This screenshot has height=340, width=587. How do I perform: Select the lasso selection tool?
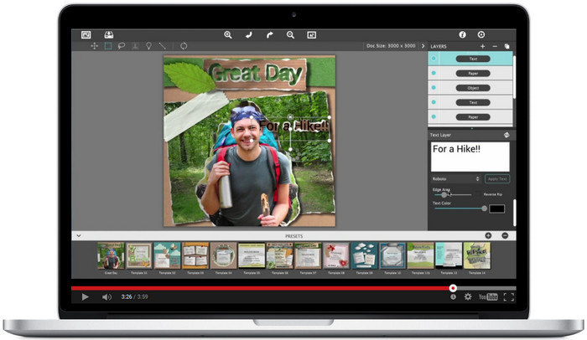coord(122,46)
